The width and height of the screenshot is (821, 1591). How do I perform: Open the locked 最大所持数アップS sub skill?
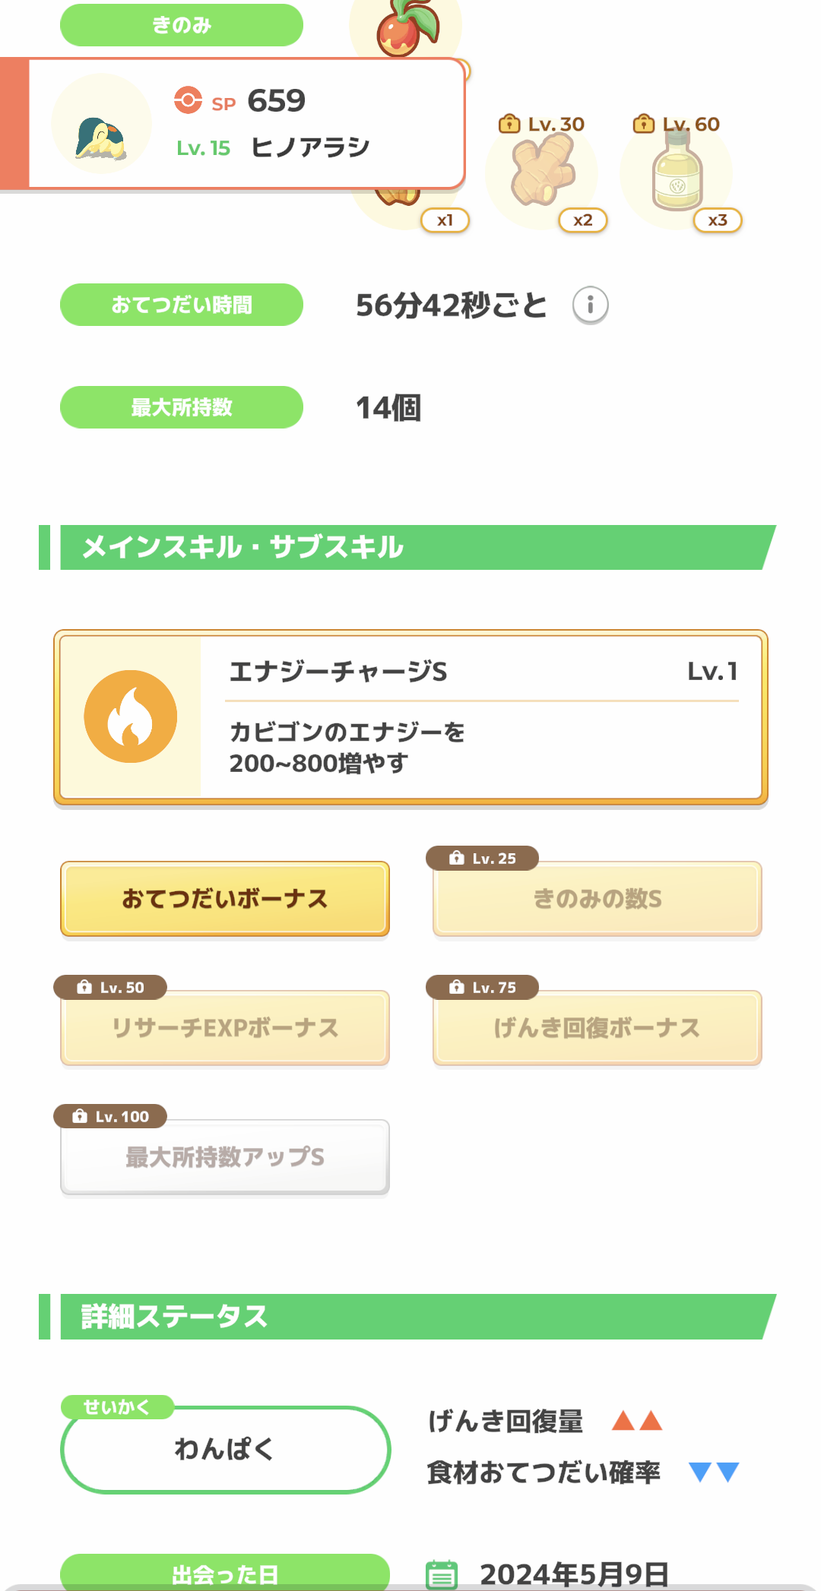(x=225, y=1157)
